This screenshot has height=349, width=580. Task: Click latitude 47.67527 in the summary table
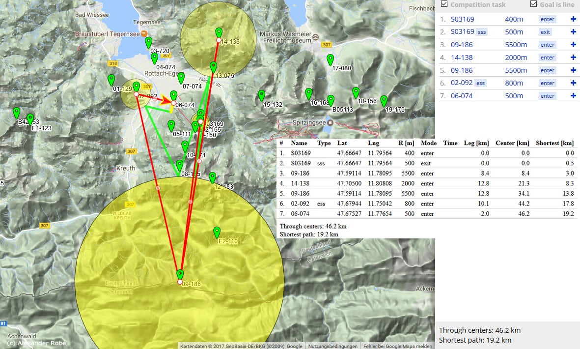click(x=349, y=213)
